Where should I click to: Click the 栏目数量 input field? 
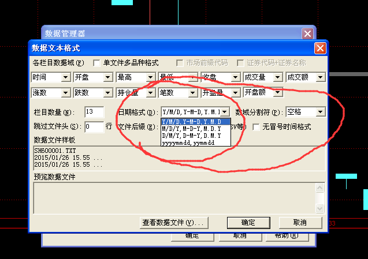tap(94, 112)
